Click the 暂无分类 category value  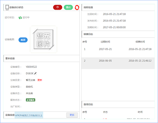tap(31, 80)
